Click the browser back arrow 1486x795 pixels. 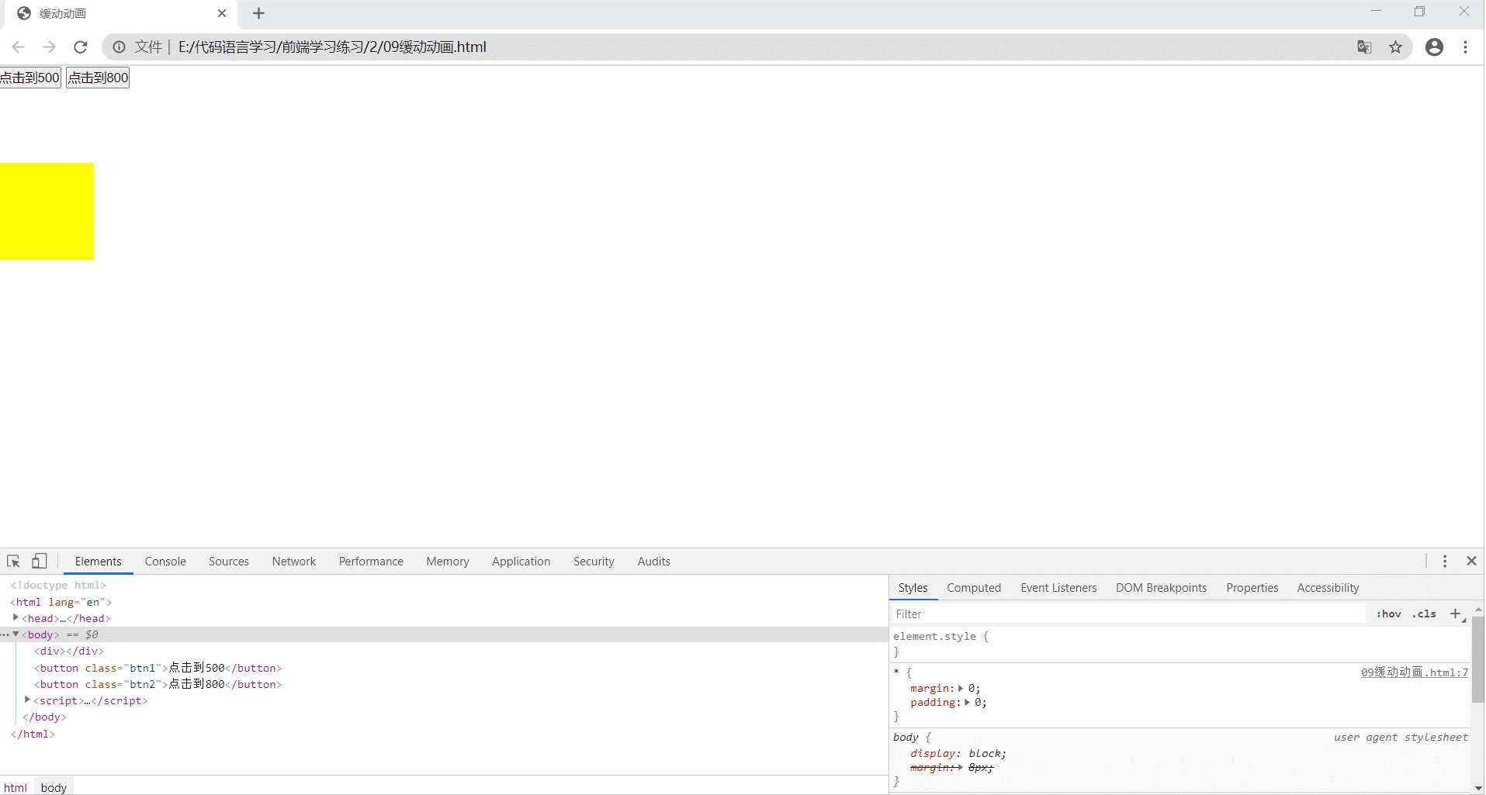(19, 47)
